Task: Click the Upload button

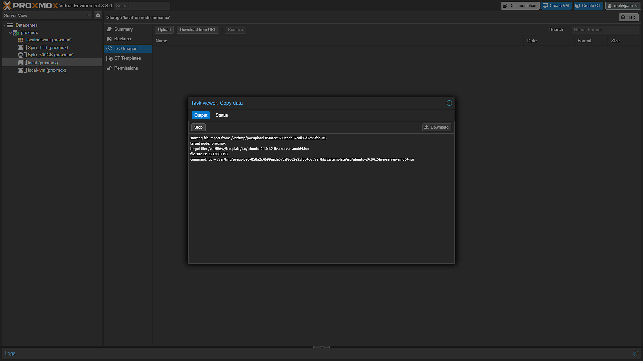Action: [x=164, y=30]
